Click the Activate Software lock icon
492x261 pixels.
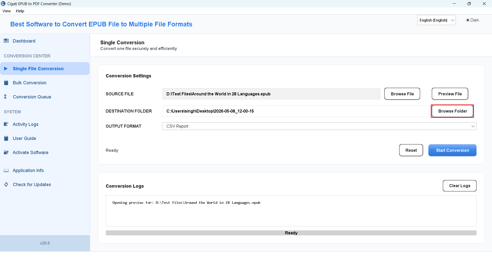coord(6,153)
